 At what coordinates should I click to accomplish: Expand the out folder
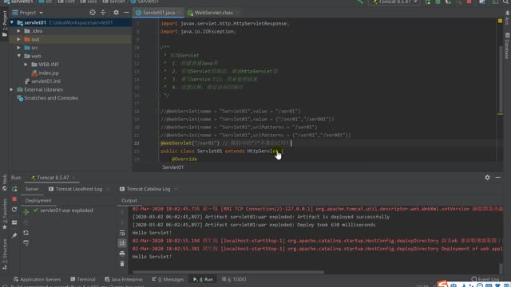18,39
